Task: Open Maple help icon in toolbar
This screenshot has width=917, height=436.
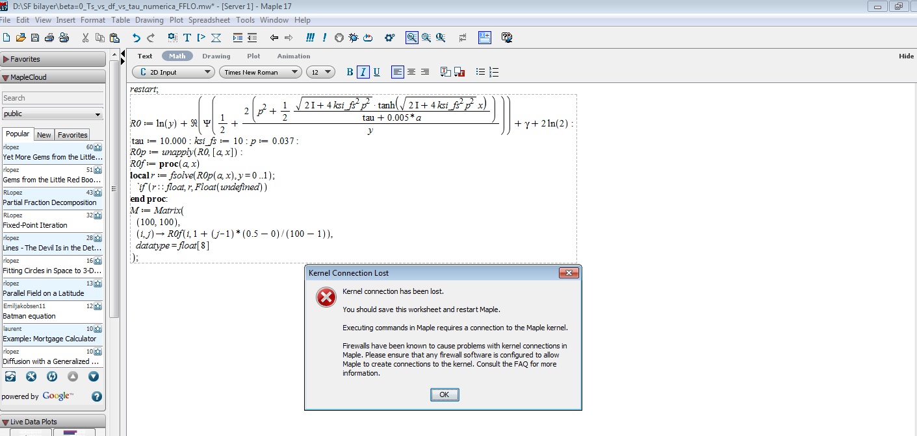Action: tap(507, 38)
